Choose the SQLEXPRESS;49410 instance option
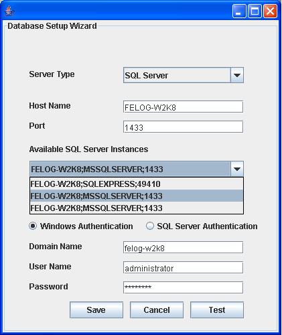This screenshot has height=335, width=282. pyautogui.click(x=137, y=184)
